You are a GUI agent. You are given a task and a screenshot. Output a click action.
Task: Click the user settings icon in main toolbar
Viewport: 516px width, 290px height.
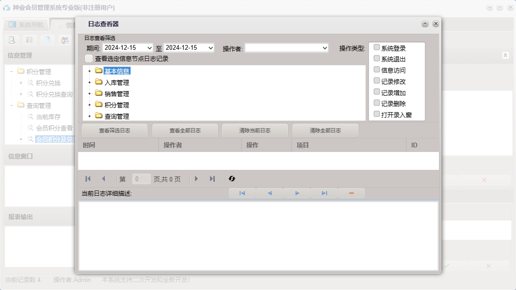[65, 40]
